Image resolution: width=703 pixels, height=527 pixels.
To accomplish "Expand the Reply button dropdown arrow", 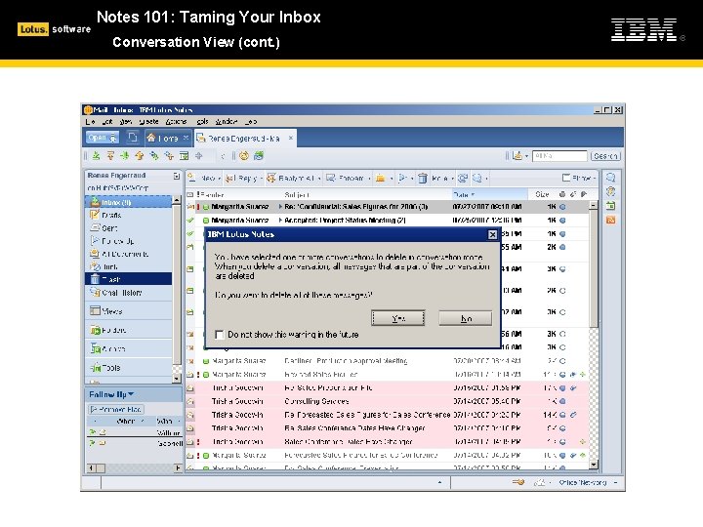I will click(x=262, y=179).
